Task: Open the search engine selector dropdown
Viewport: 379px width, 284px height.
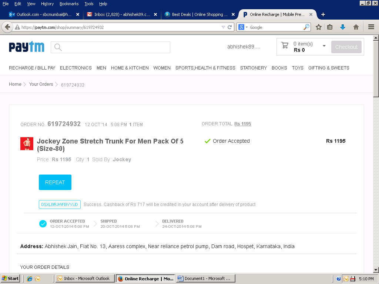Action: pos(243,27)
